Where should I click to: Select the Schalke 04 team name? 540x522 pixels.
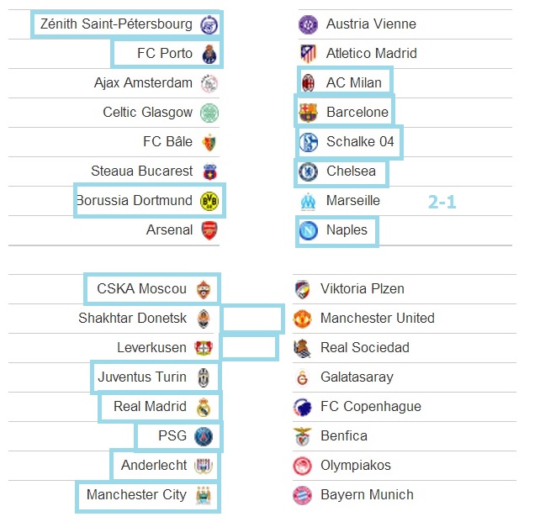pyautogui.click(x=360, y=142)
